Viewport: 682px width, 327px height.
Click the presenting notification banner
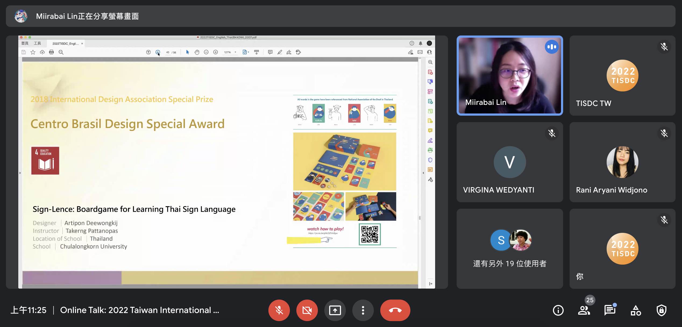(340, 16)
